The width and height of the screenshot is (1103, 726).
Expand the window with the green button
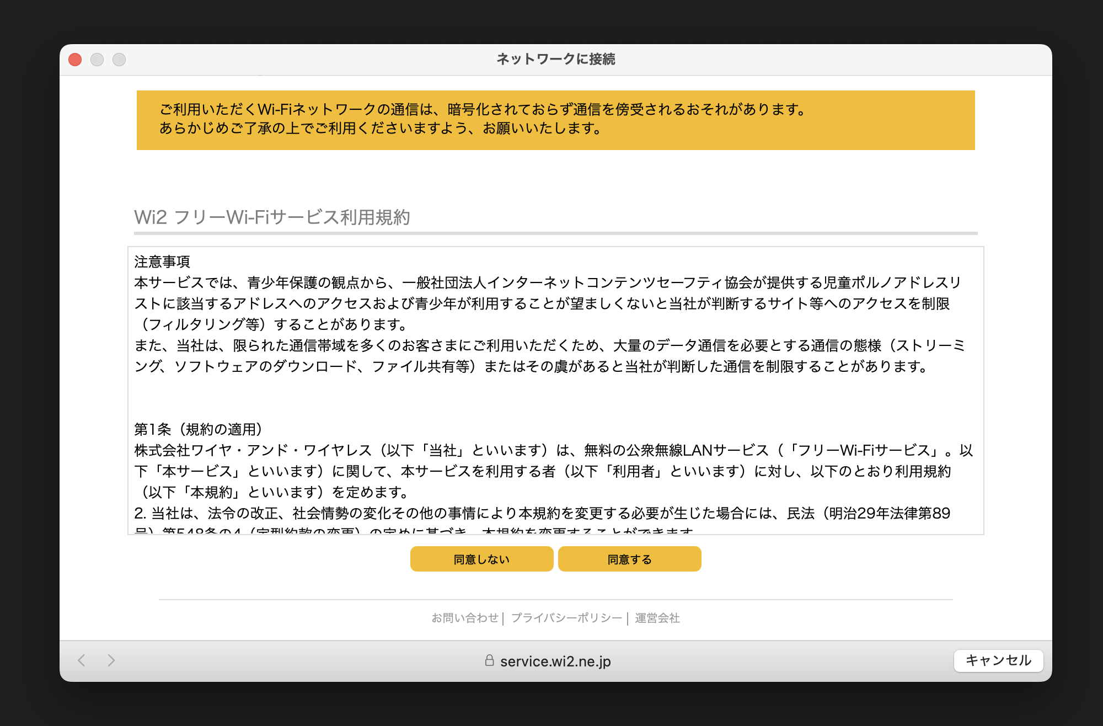[120, 59]
